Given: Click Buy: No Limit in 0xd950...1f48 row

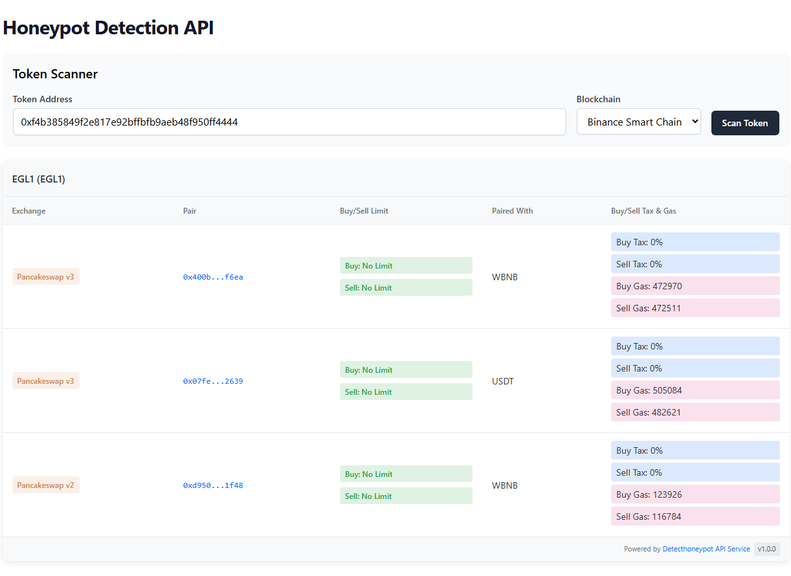Looking at the screenshot, I should pos(406,474).
